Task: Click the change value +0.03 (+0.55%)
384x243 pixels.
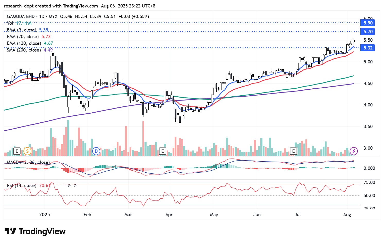Action: [134, 16]
